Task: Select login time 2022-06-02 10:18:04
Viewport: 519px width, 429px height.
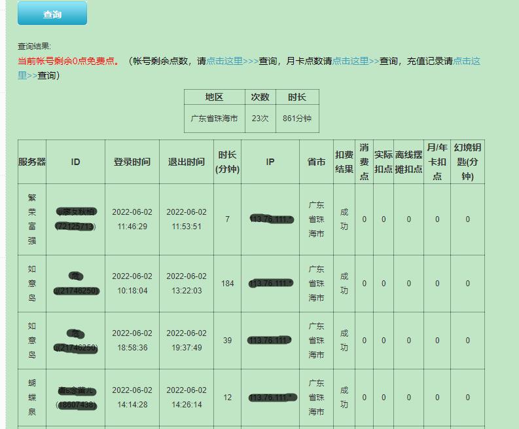Action: coord(132,283)
